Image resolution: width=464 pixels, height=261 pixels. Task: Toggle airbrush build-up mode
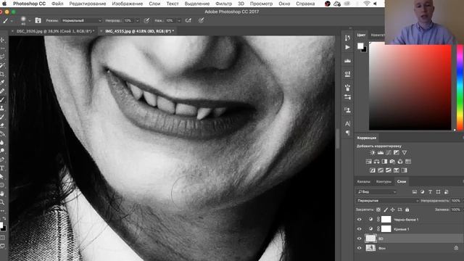tap(188, 20)
